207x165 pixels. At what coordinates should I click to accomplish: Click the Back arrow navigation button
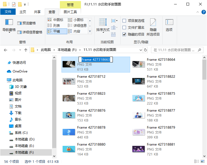(x=6, y=50)
